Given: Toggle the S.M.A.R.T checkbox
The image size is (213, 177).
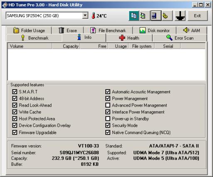Looking at the screenshot, I should click(x=15, y=92).
